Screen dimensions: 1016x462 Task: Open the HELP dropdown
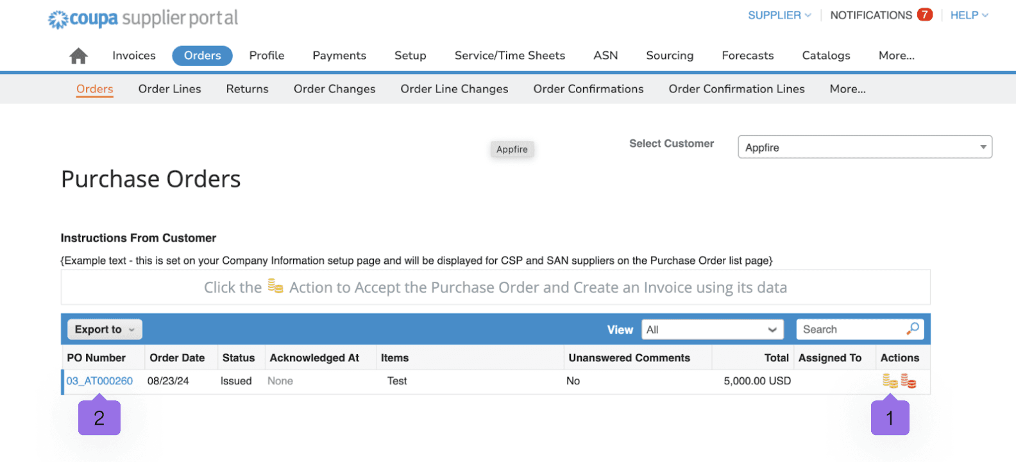[969, 15]
